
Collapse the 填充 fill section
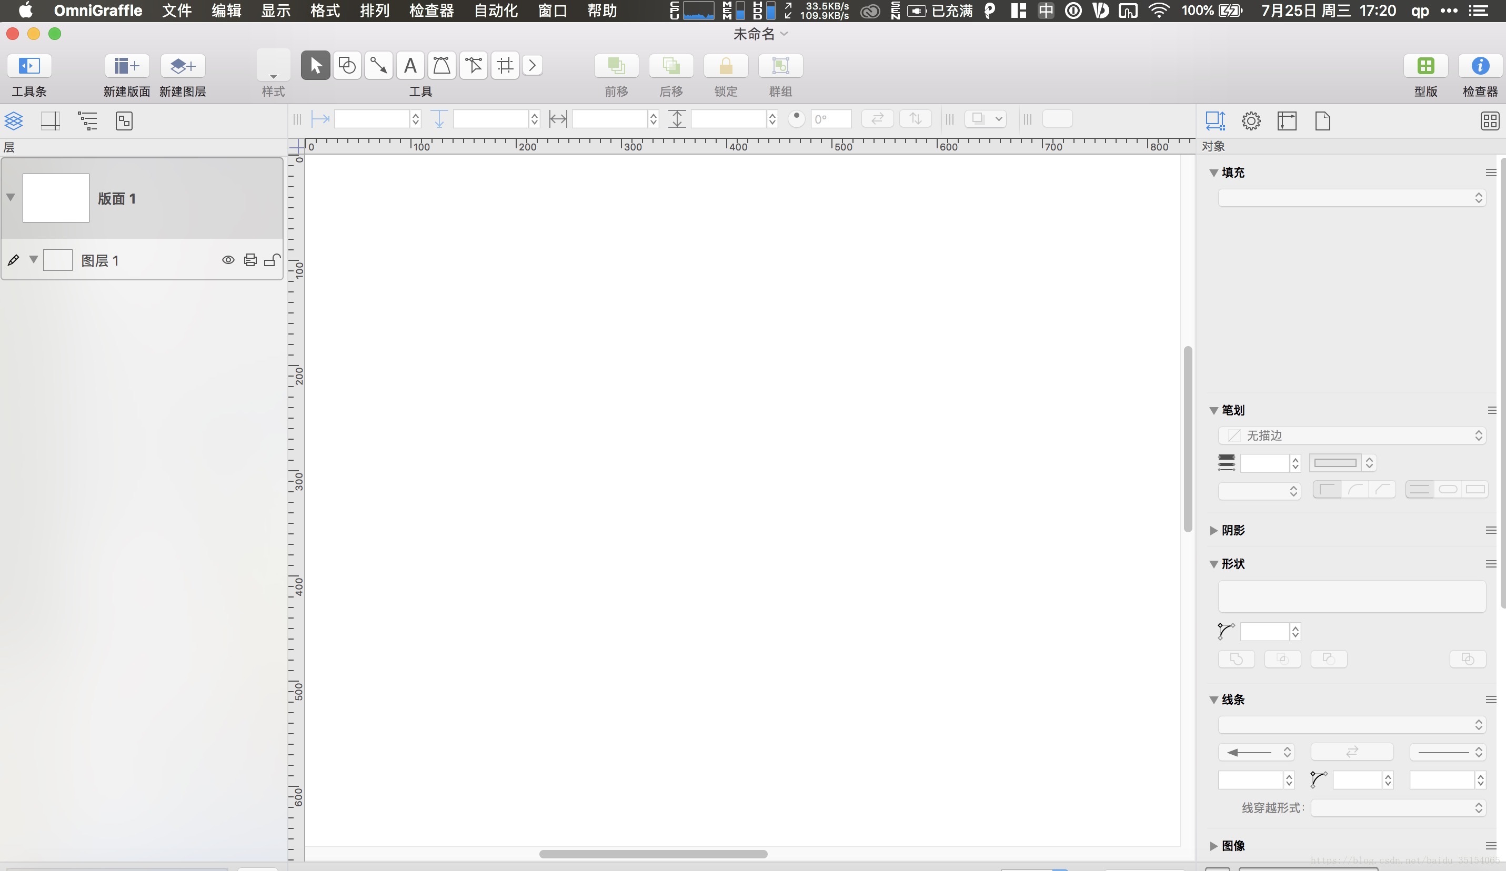(1213, 173)
